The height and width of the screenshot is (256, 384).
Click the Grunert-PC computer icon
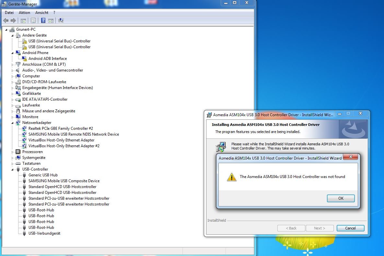point(12,29)
